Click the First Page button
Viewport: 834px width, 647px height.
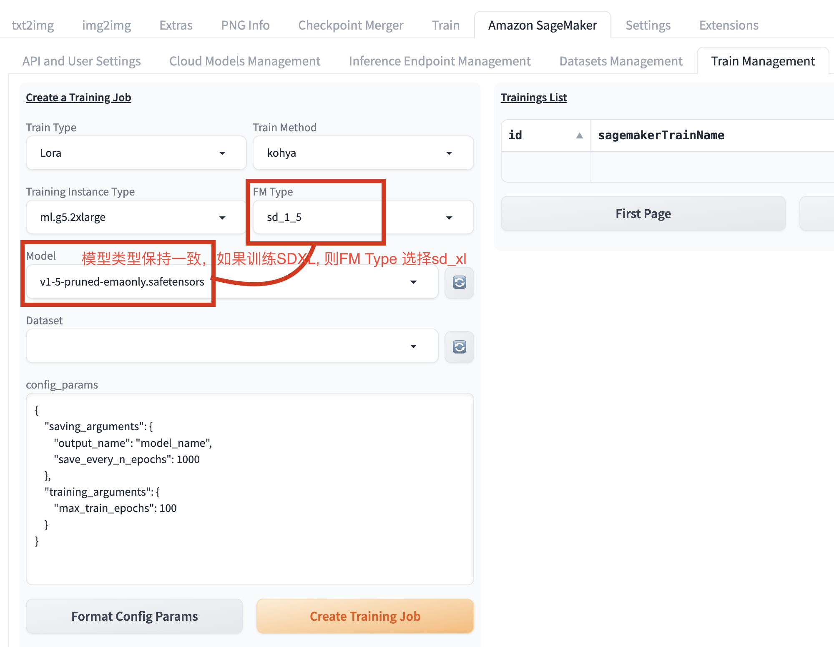643,214
